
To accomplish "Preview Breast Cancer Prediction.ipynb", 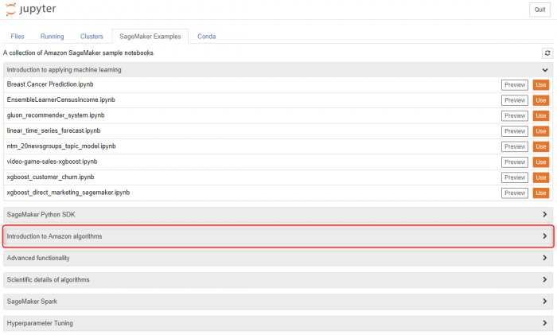I will (515, 85).
